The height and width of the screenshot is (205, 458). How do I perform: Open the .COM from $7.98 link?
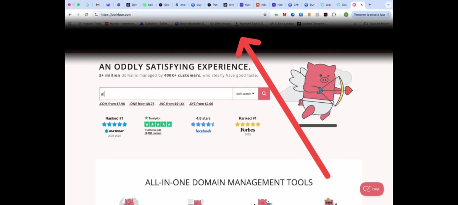[x=112, y=104]
